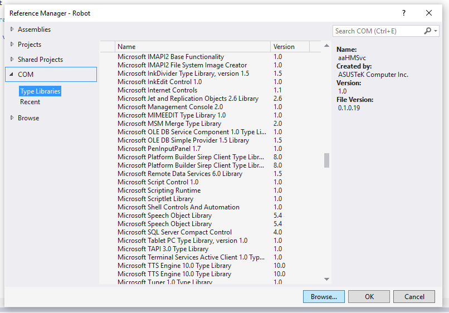Select Microsoft OLE DB Simple Provider 1.5
The height and width of the screenshot is (313, 449).
[x=211, y=140]
